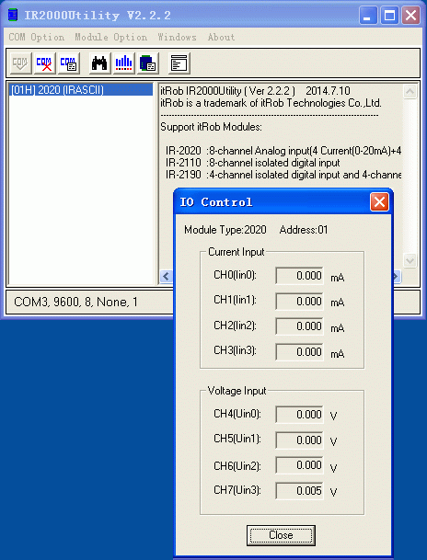Open the COM settings icon
427x560 pixels.
point(68,63)
